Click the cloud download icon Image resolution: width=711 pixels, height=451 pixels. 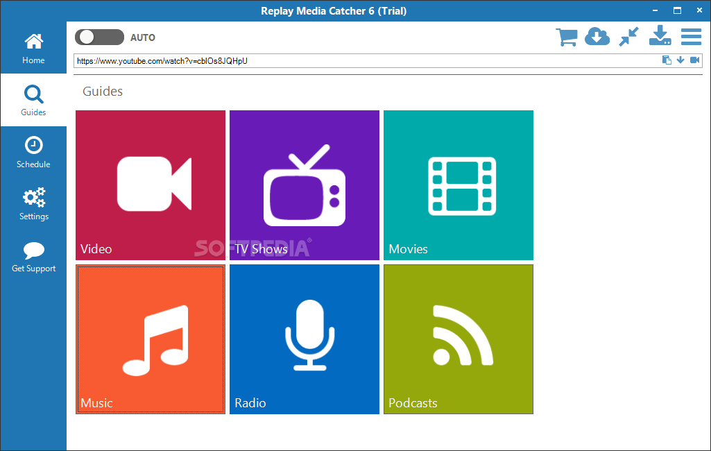[x=597, y=36]
